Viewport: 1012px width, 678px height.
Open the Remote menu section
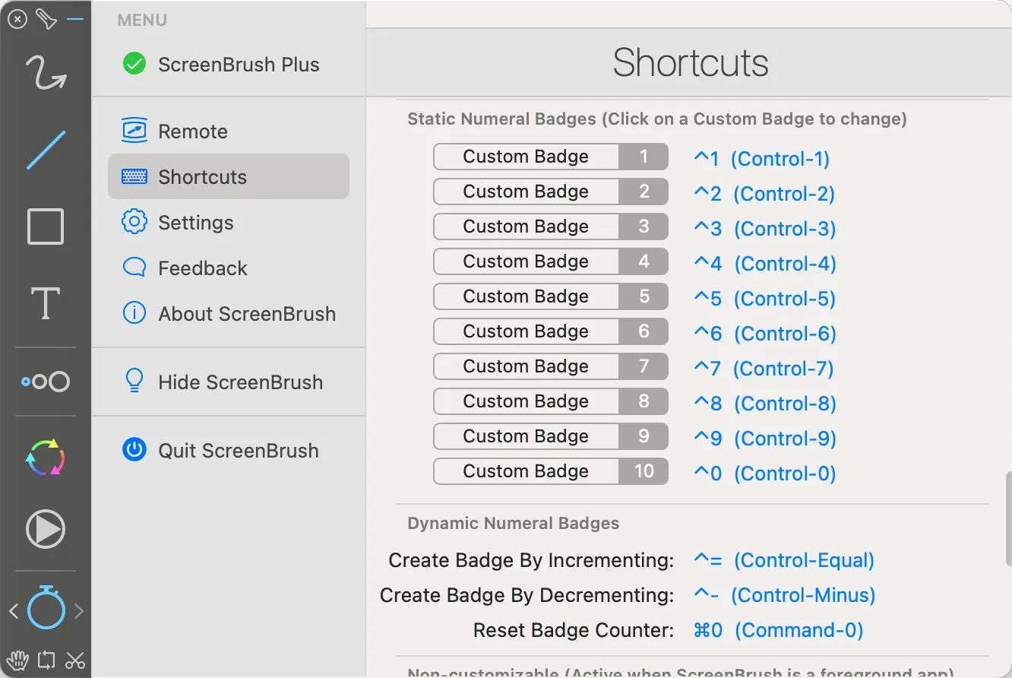coord(228,131)
